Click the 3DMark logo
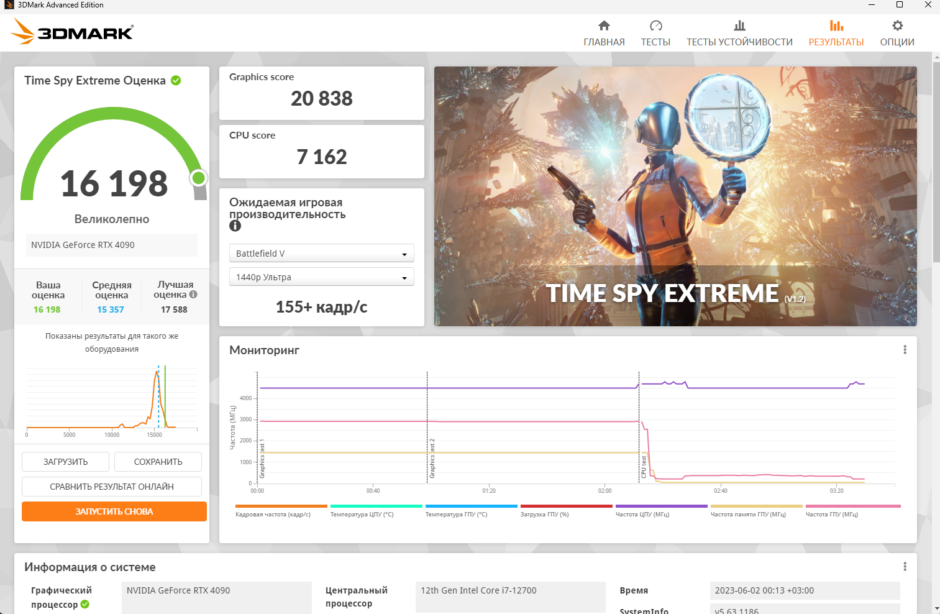 pyautogui.click(x=72, y=31)
